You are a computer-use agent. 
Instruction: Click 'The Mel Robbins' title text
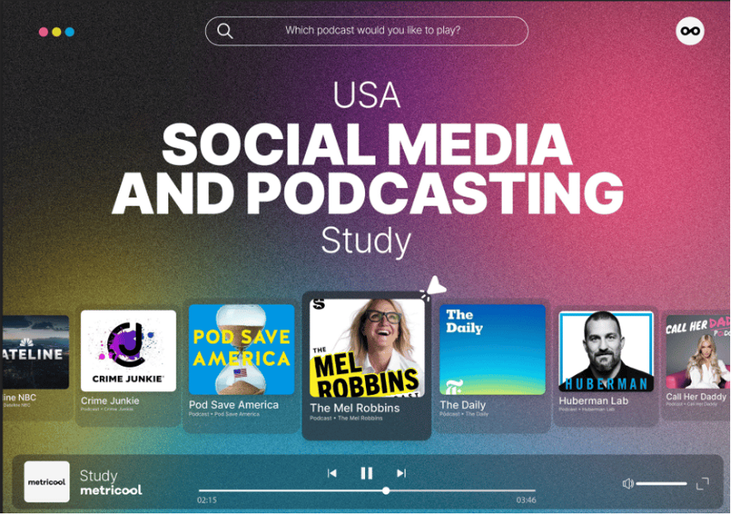click(354, 408)
